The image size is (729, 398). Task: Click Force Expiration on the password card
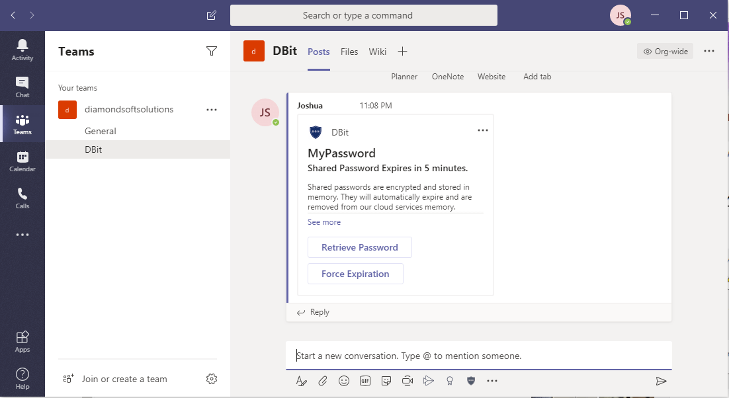pos(355,273)
